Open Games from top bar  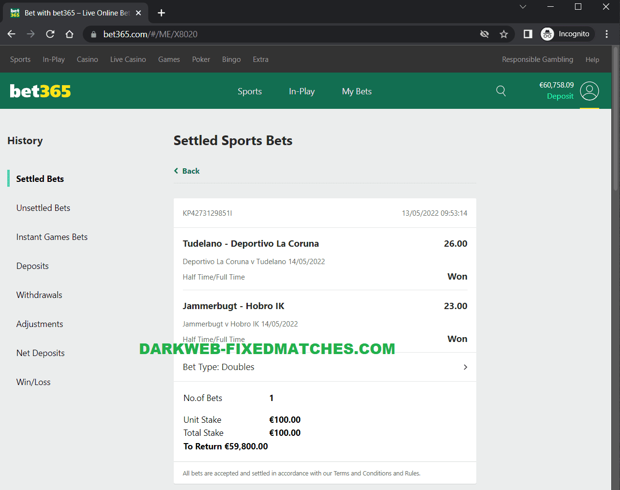169,59
